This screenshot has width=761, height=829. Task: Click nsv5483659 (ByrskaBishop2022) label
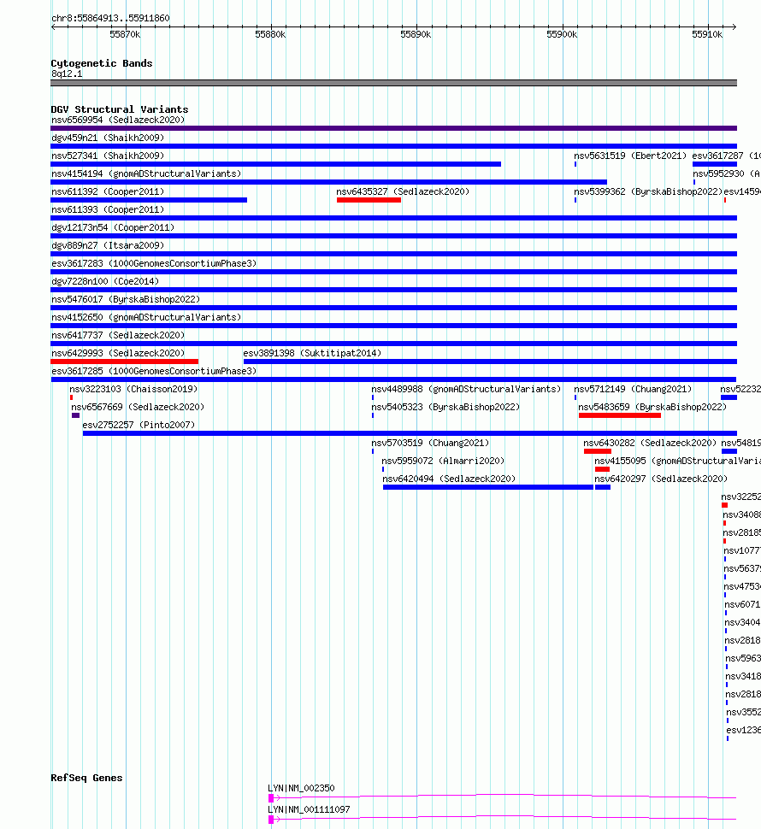(652, 408)
